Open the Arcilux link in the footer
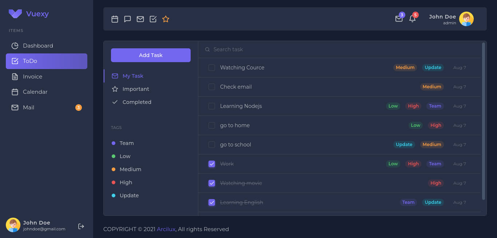The width and height of the screenshot is (497, 238). pyautogui.click(x=166, y=229)
